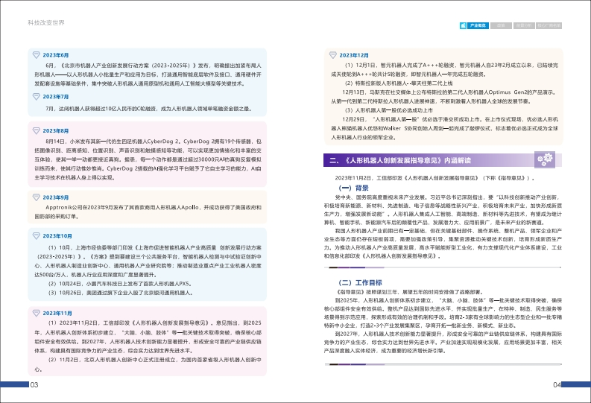Open the grey 前景分析 tab
Image resolution: width=591 pixels, height=403 pixels.
[524, 25]
